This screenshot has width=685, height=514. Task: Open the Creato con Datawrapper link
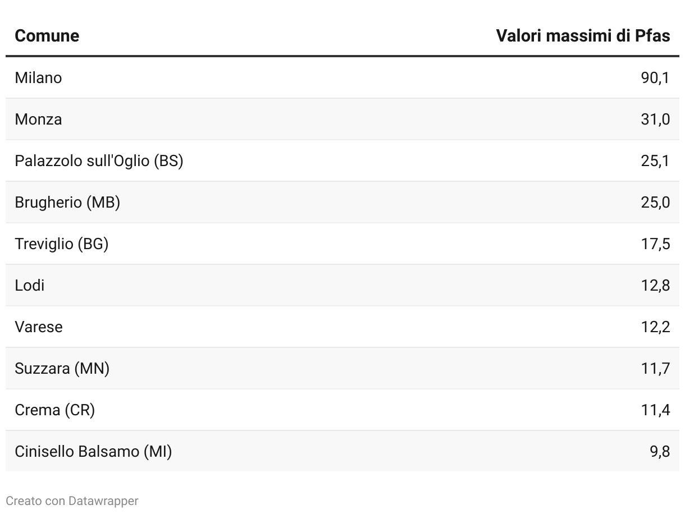click(x=72, y=501)
